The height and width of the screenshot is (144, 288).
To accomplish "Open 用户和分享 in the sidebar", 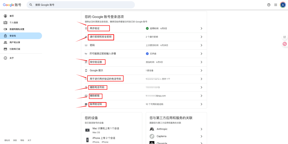I will tap(21, 42).
